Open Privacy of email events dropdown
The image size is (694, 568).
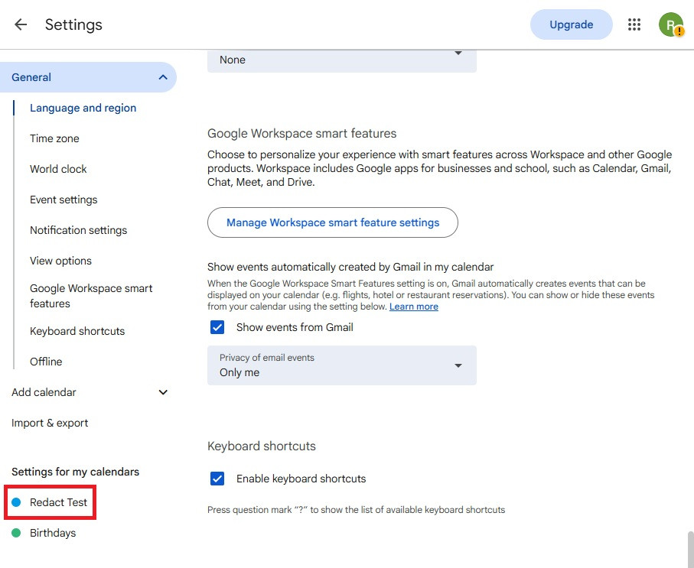coord(342,365)
